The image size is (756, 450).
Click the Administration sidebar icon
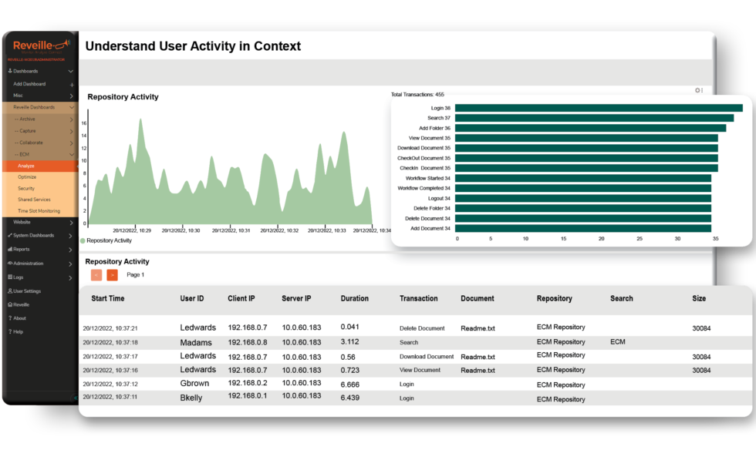click(x=10, y=264)
